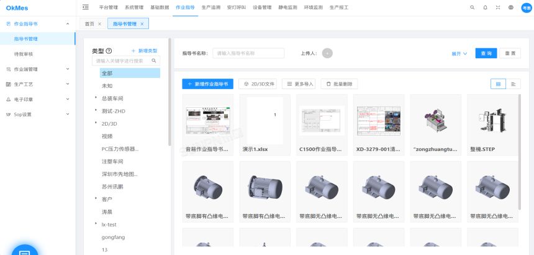Focus the 指导书名称 input field
534x255 pixels.
tap(248, 53)
